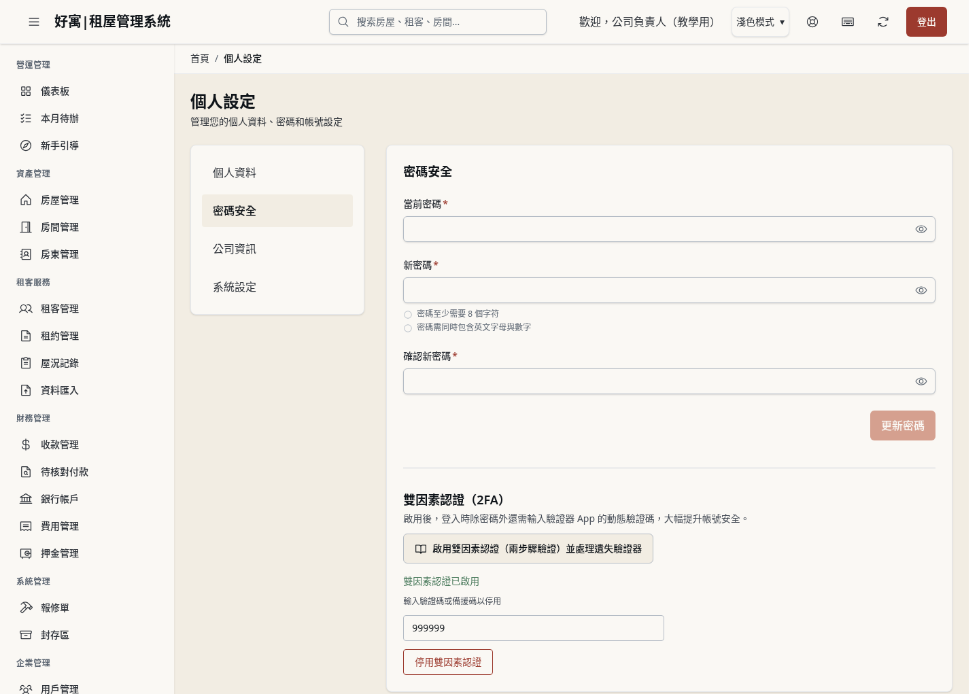979x694 pixels.
Task: Open the keyboard shortcuts icon in header
Action: pyautogui.click(x=848, y=22)
